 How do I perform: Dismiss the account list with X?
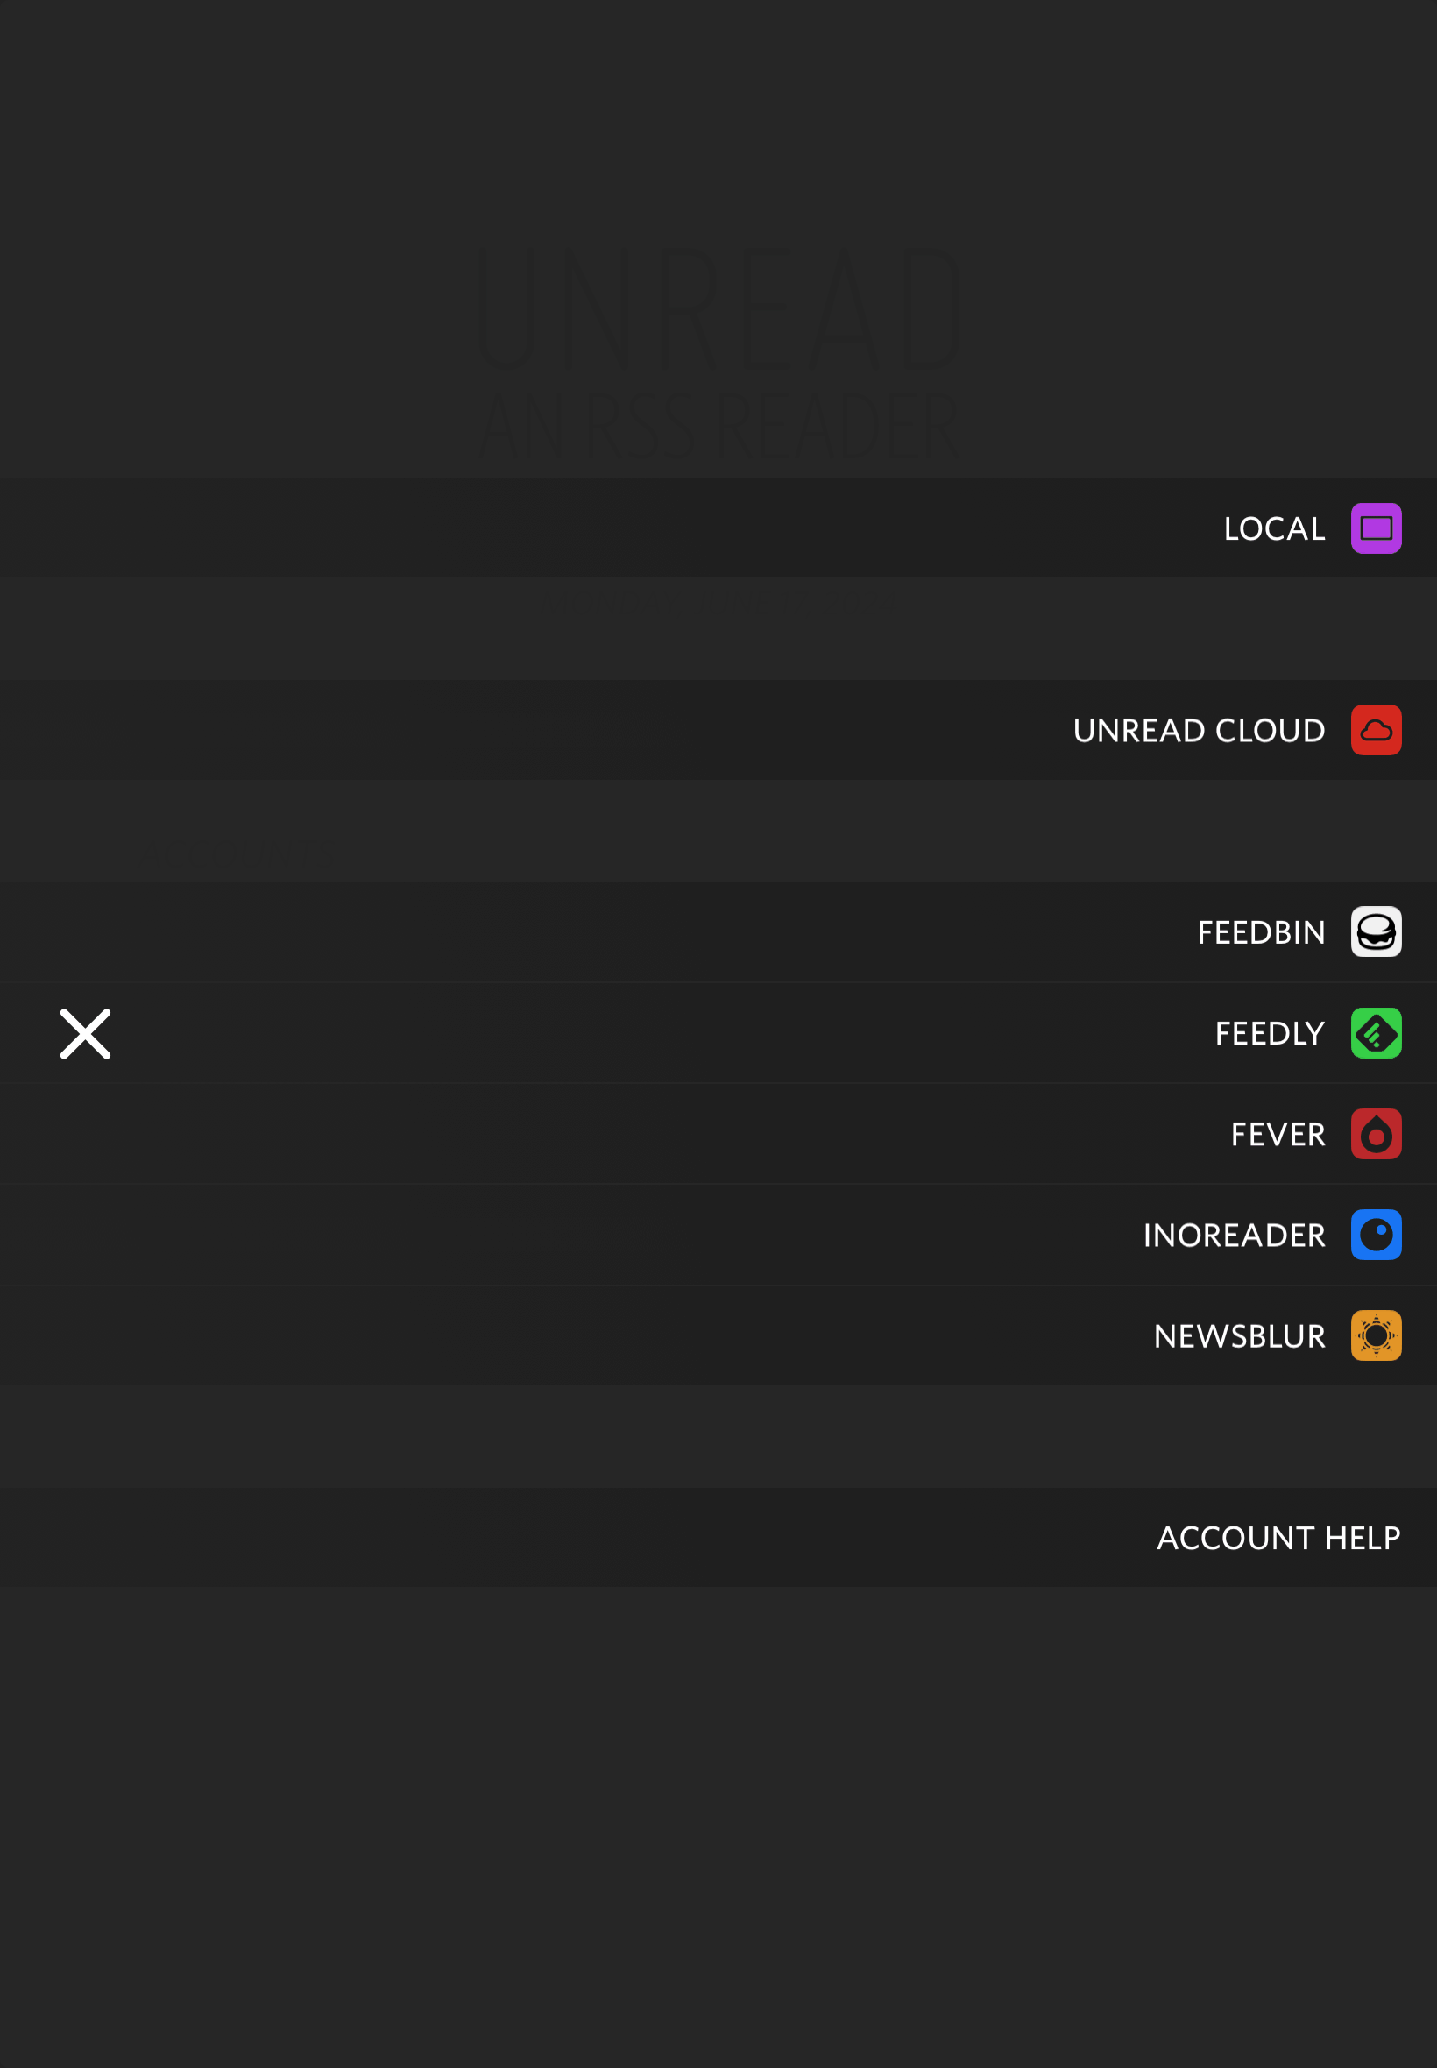pos(86,1033)
